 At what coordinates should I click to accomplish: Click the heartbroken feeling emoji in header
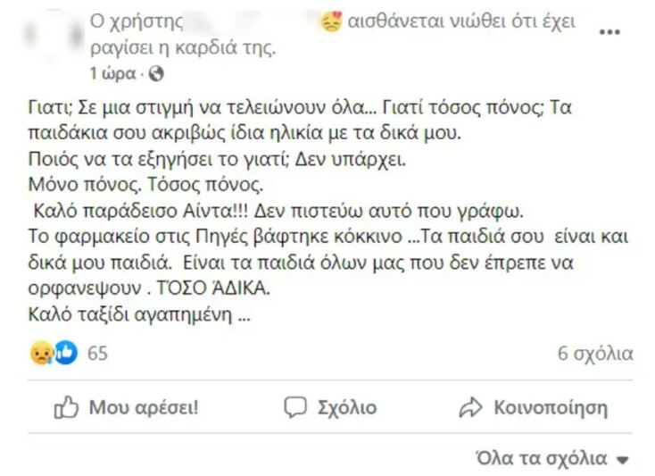point(333,21)
